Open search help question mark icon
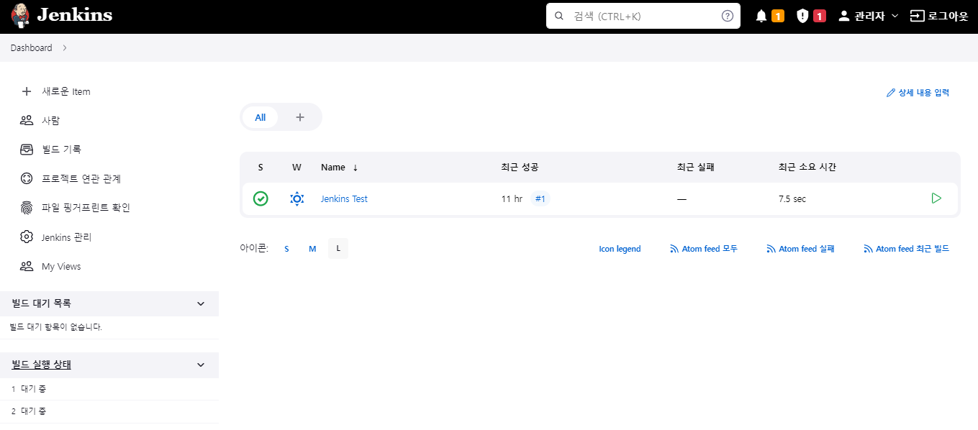 727,16
